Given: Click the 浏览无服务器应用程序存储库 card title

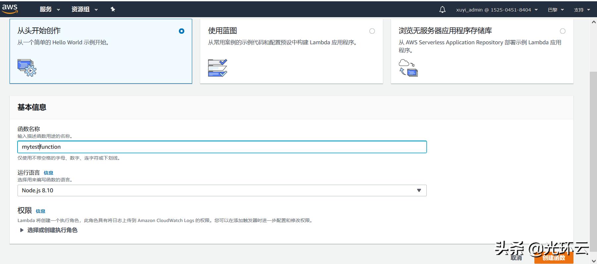Looking at the screenshot, I should click(x=445, y=31).
